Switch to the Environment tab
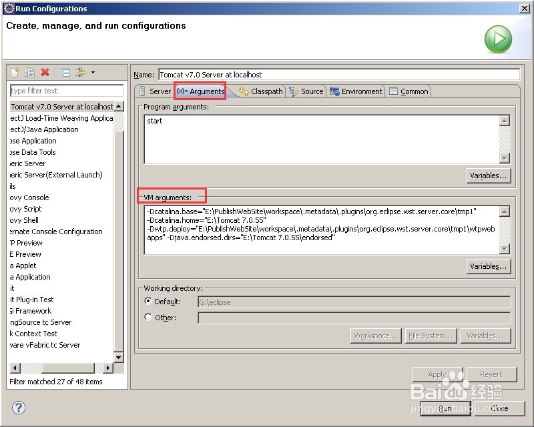The width and height of the screenshot is (534, 427). [x=356, y=91]
